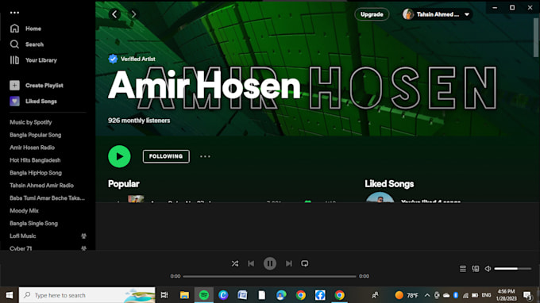Open the taskbar clock and date
The width and height of the screenshot is (540, 303).
[x=507, y=295]
